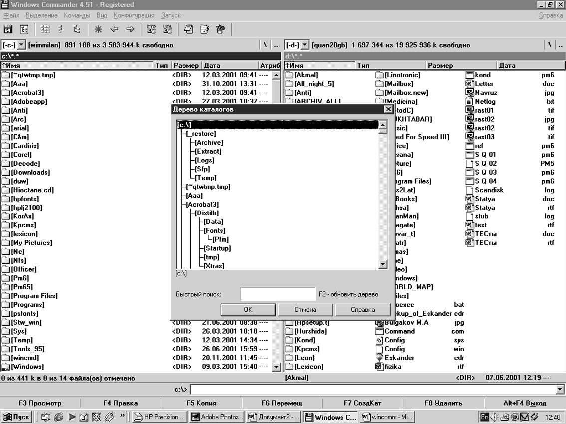Expand quick launch overflow chevron on taskbar
Screen dimensions: 566x424
pyautogui.click(x=122, y=415)
